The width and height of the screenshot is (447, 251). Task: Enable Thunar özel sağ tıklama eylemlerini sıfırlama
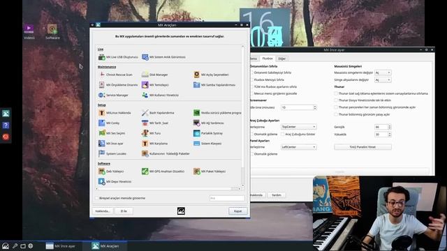336,93
